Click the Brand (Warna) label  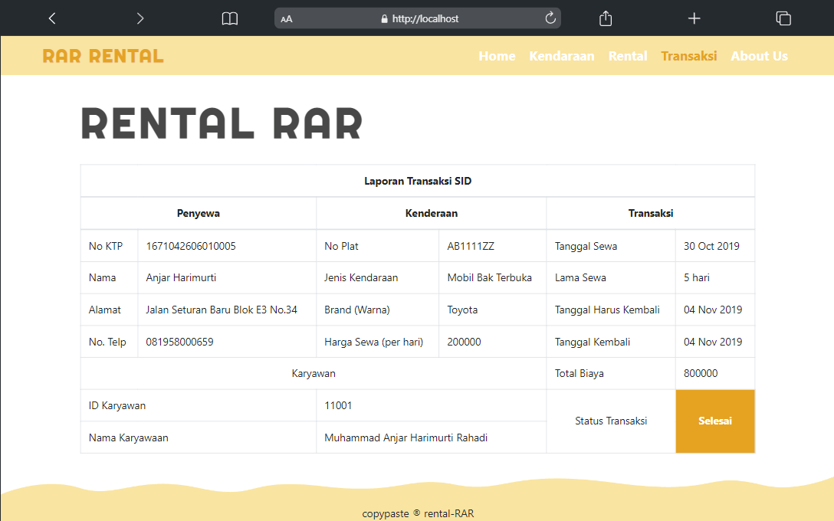[357, 310]
